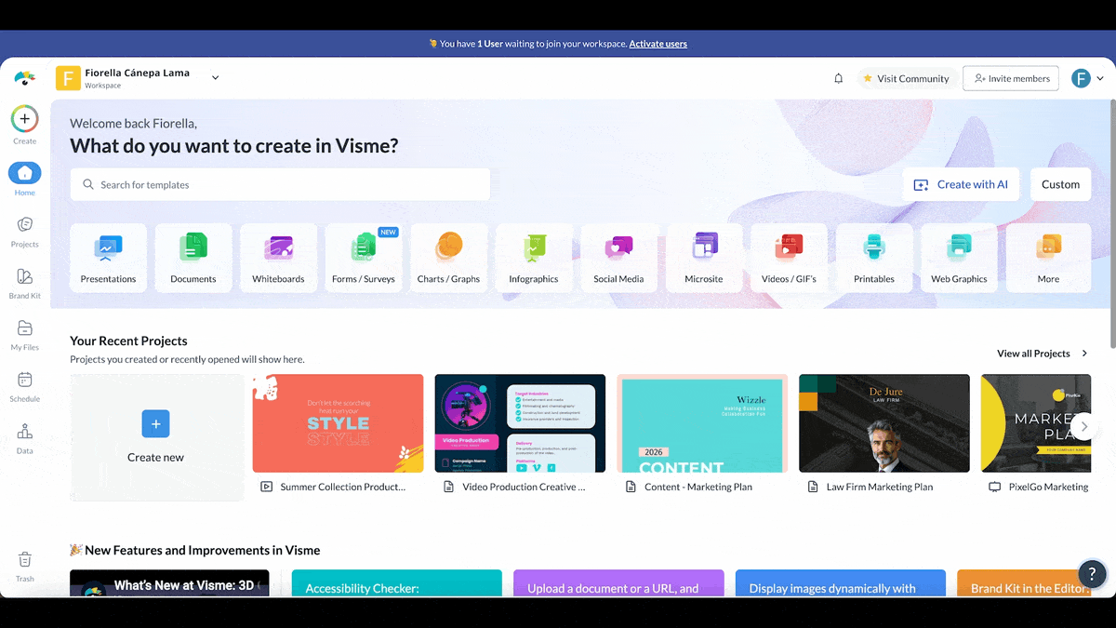Image resolution: width=1116 pixels, height=628 pixels.
Task: Open Summer Collection Product project thumbnail
Action: 338,423
